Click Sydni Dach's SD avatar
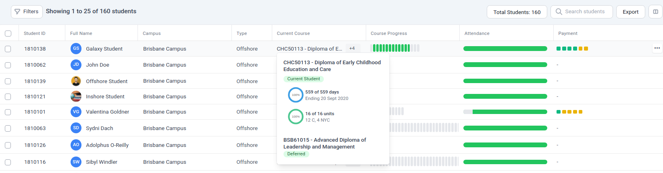The width and height of the screenshot is (663, 173). (x=76, y=128)
